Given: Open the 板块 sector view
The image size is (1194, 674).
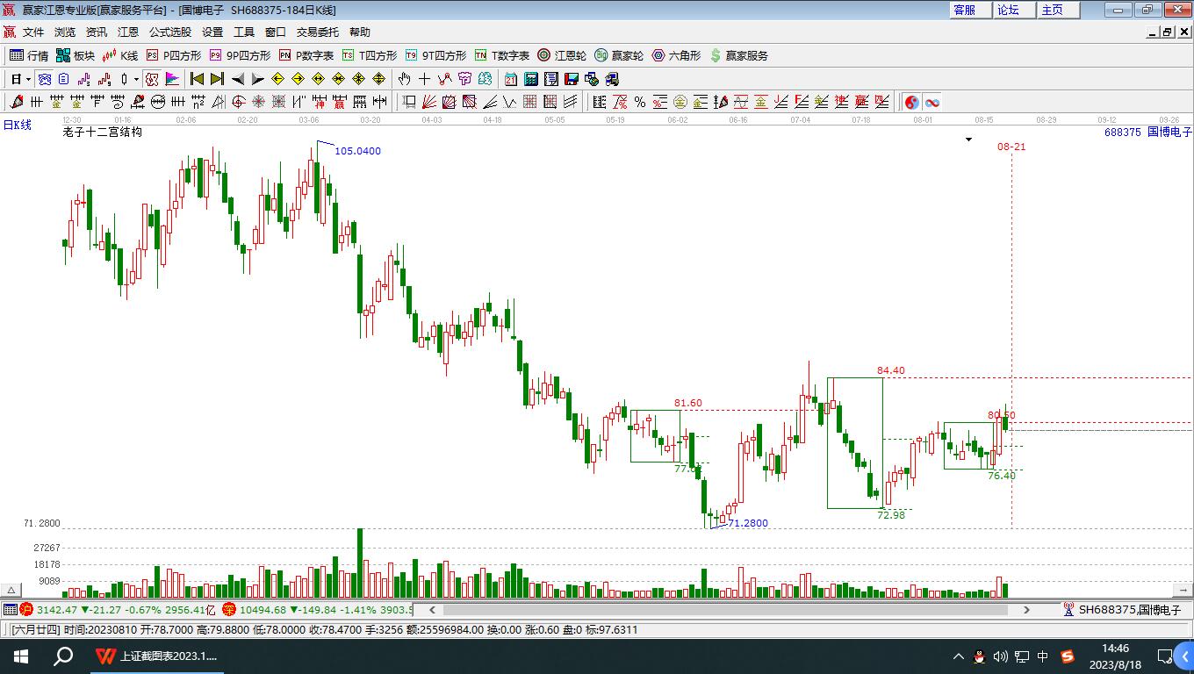Looking at the screenshot, I should pyautogui.click(x=76, y=55).
